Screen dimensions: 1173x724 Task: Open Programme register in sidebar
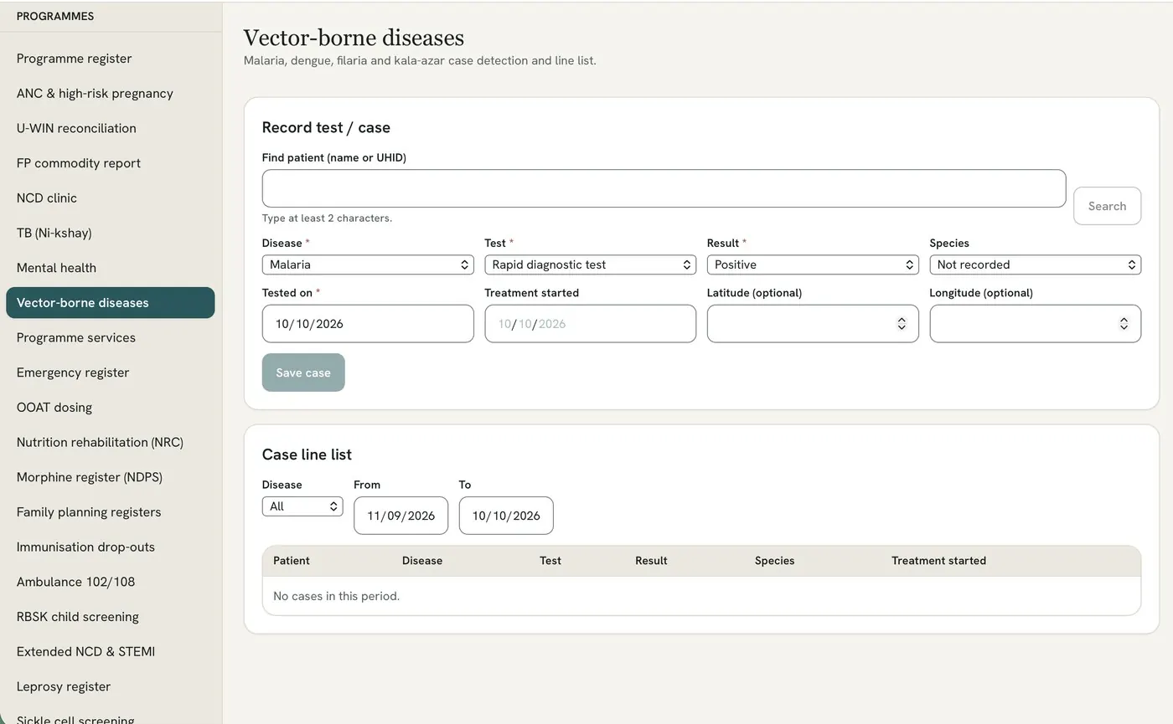(110, 59)
